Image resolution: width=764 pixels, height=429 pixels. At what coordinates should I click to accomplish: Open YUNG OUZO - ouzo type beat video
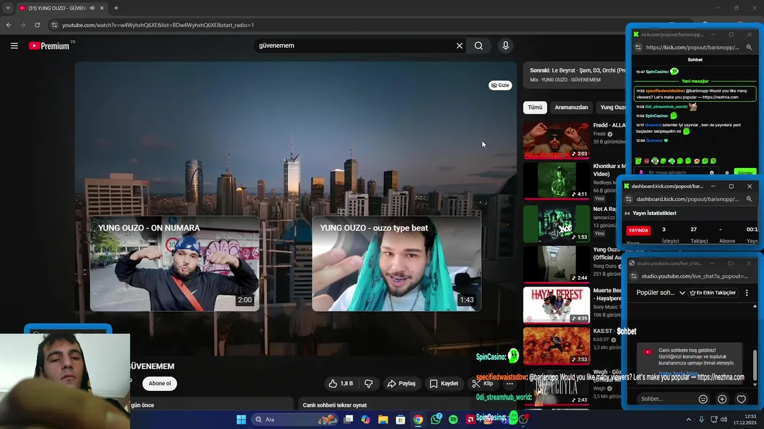(x=396, y=263)
